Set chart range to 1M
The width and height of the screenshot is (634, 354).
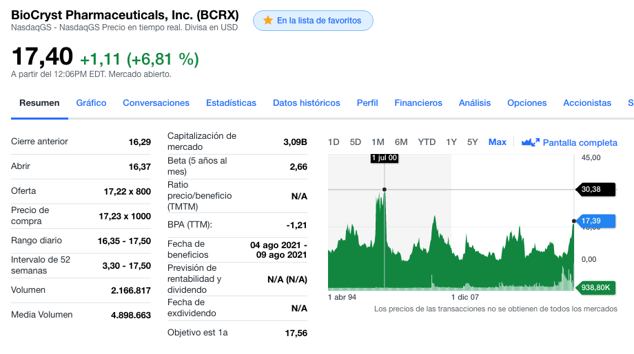378,142
